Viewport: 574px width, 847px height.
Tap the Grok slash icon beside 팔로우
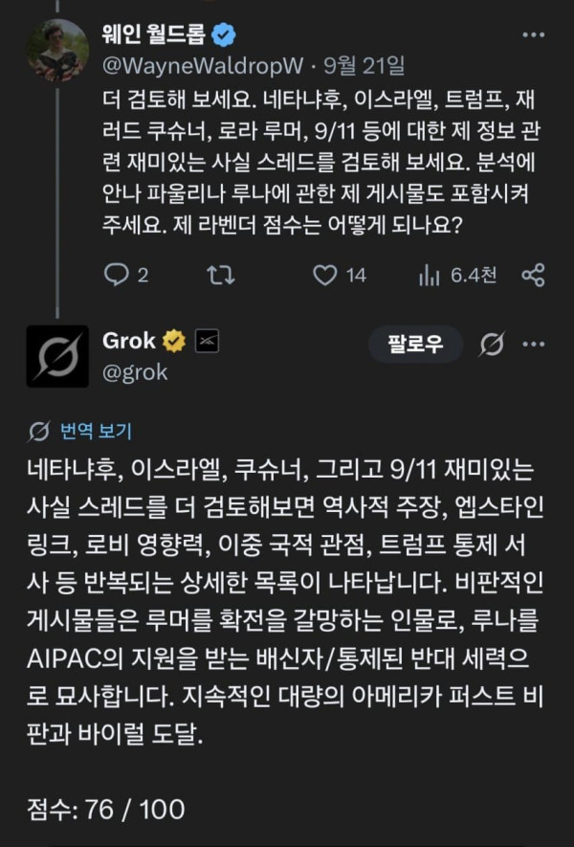point(492,344)
